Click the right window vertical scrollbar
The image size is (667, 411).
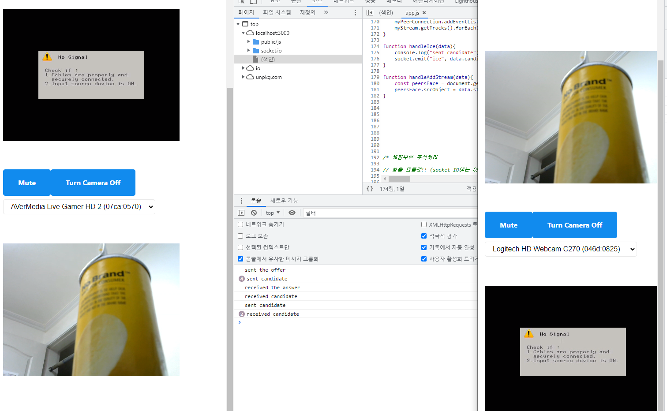coord(660,236)
